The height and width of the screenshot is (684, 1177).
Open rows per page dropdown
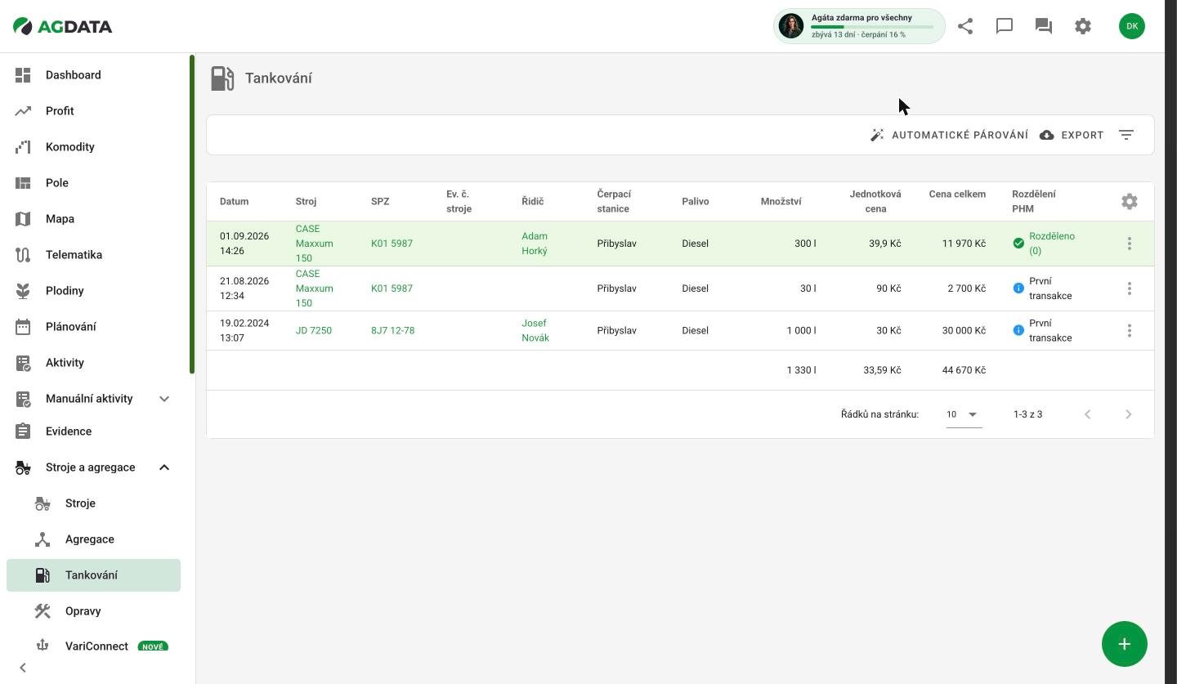pyautogui.click(x=964, y=414)
